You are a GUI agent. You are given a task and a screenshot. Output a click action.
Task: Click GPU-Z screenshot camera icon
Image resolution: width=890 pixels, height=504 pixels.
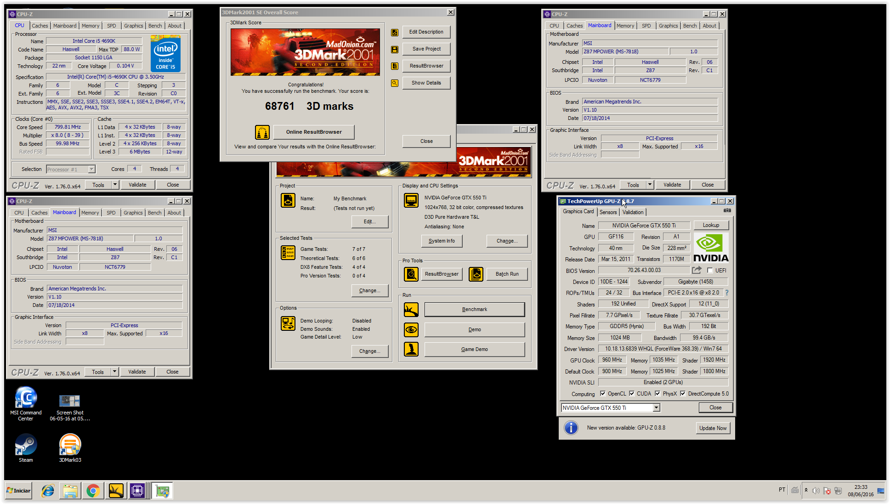(x=727, y=210)
